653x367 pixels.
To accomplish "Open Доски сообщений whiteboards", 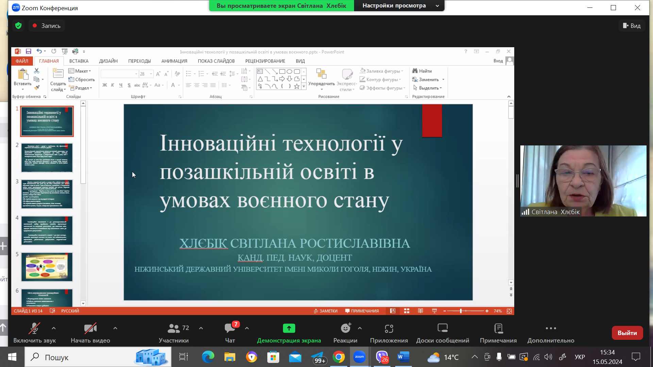I will tap(442, 329).
